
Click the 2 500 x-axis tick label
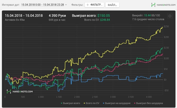coord(95,97)
